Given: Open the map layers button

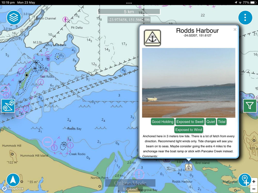Looking at the screenshot, I should (14, 17).
